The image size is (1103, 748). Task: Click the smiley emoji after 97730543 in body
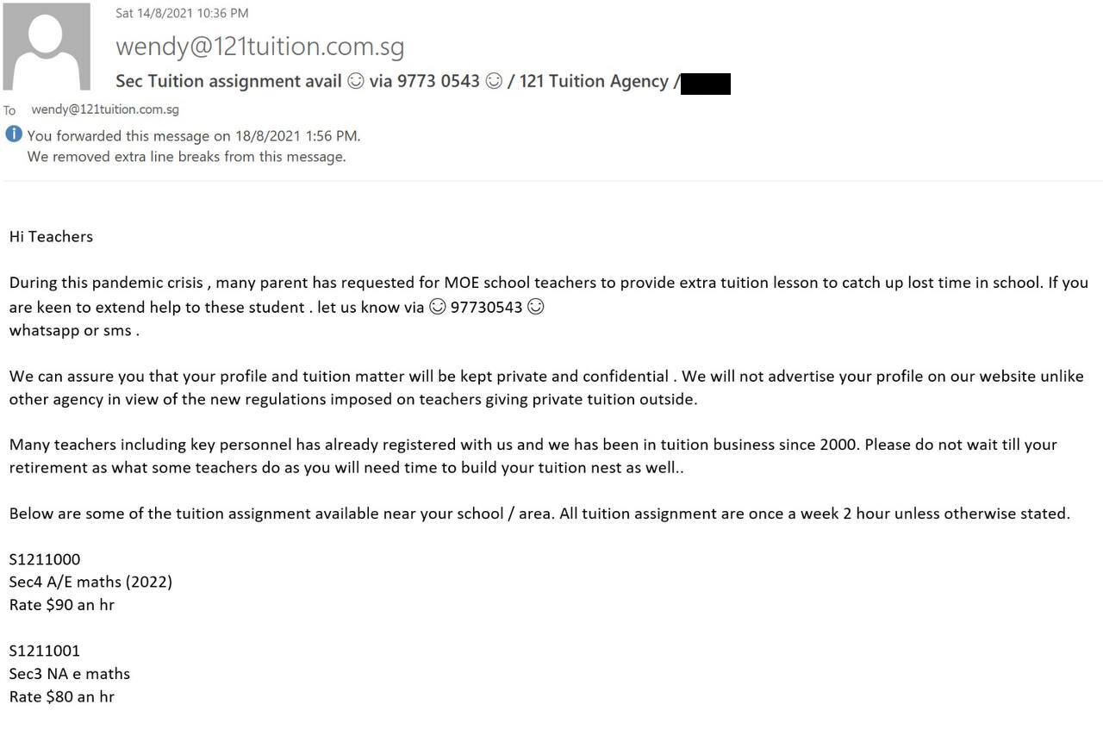click(x=535, y=307)
